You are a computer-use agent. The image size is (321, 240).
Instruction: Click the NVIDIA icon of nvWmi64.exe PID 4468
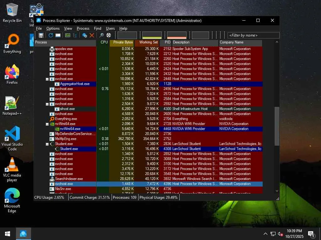57,129
